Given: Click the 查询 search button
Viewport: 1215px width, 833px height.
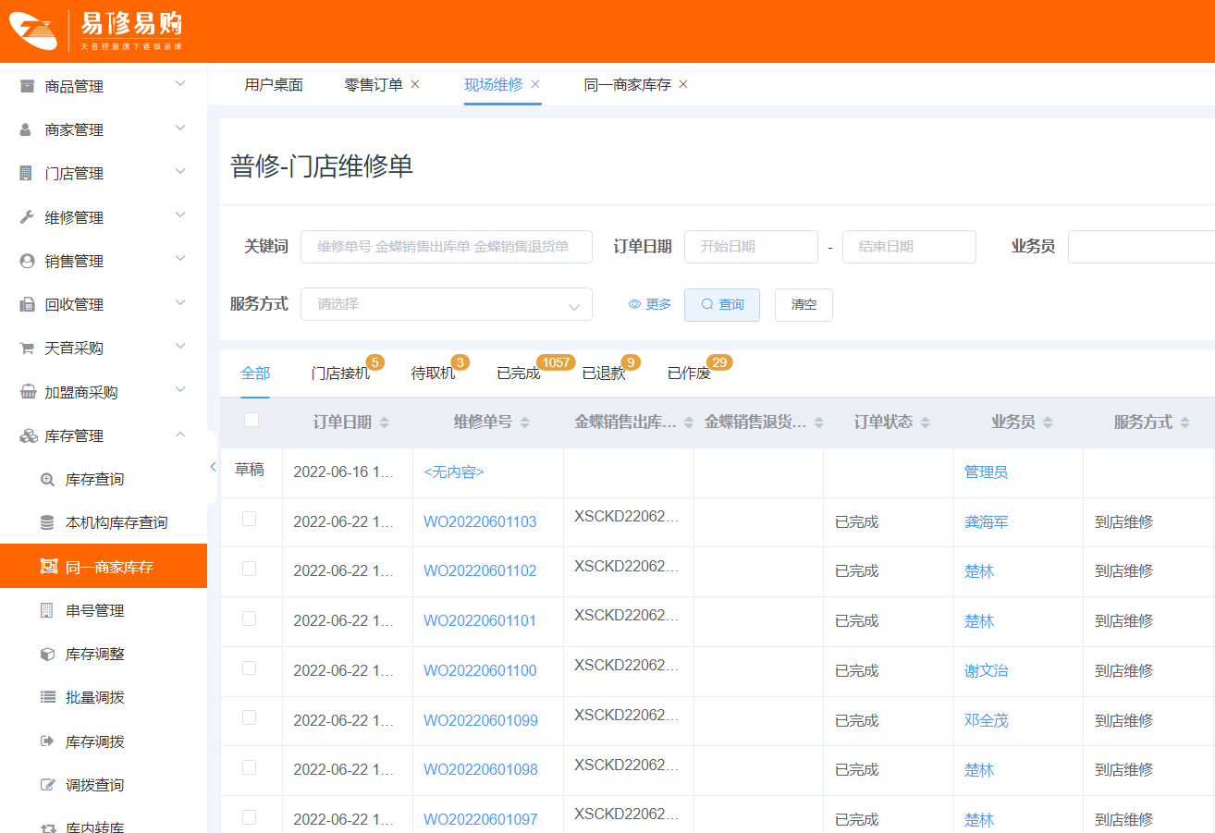Looking at the screenshot, I should (721, 304).
